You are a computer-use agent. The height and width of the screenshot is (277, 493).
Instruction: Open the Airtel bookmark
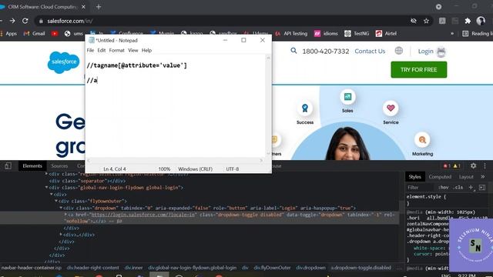coord(386,34)
